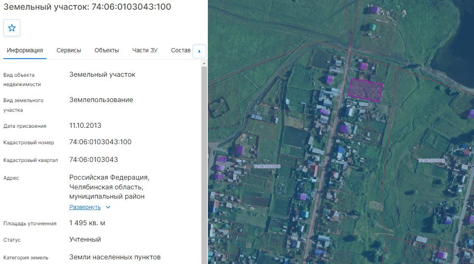Switch to the Сервисы tab
474x264 pixels.
click(68, 50)
